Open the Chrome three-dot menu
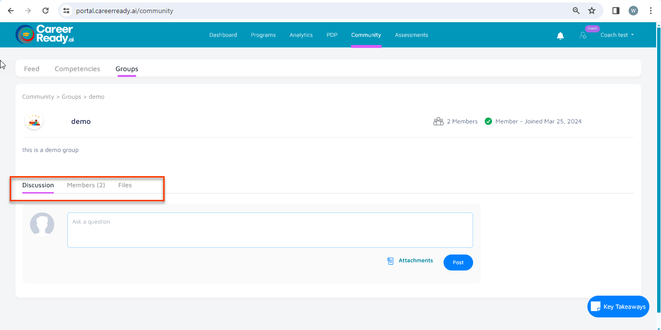 [651, 10]
